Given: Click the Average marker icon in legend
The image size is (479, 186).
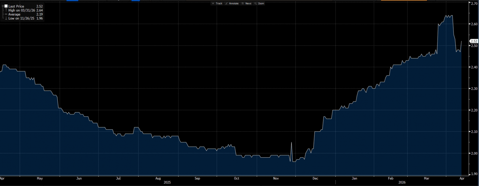Looking at the screenshot, I should [6, 14].
